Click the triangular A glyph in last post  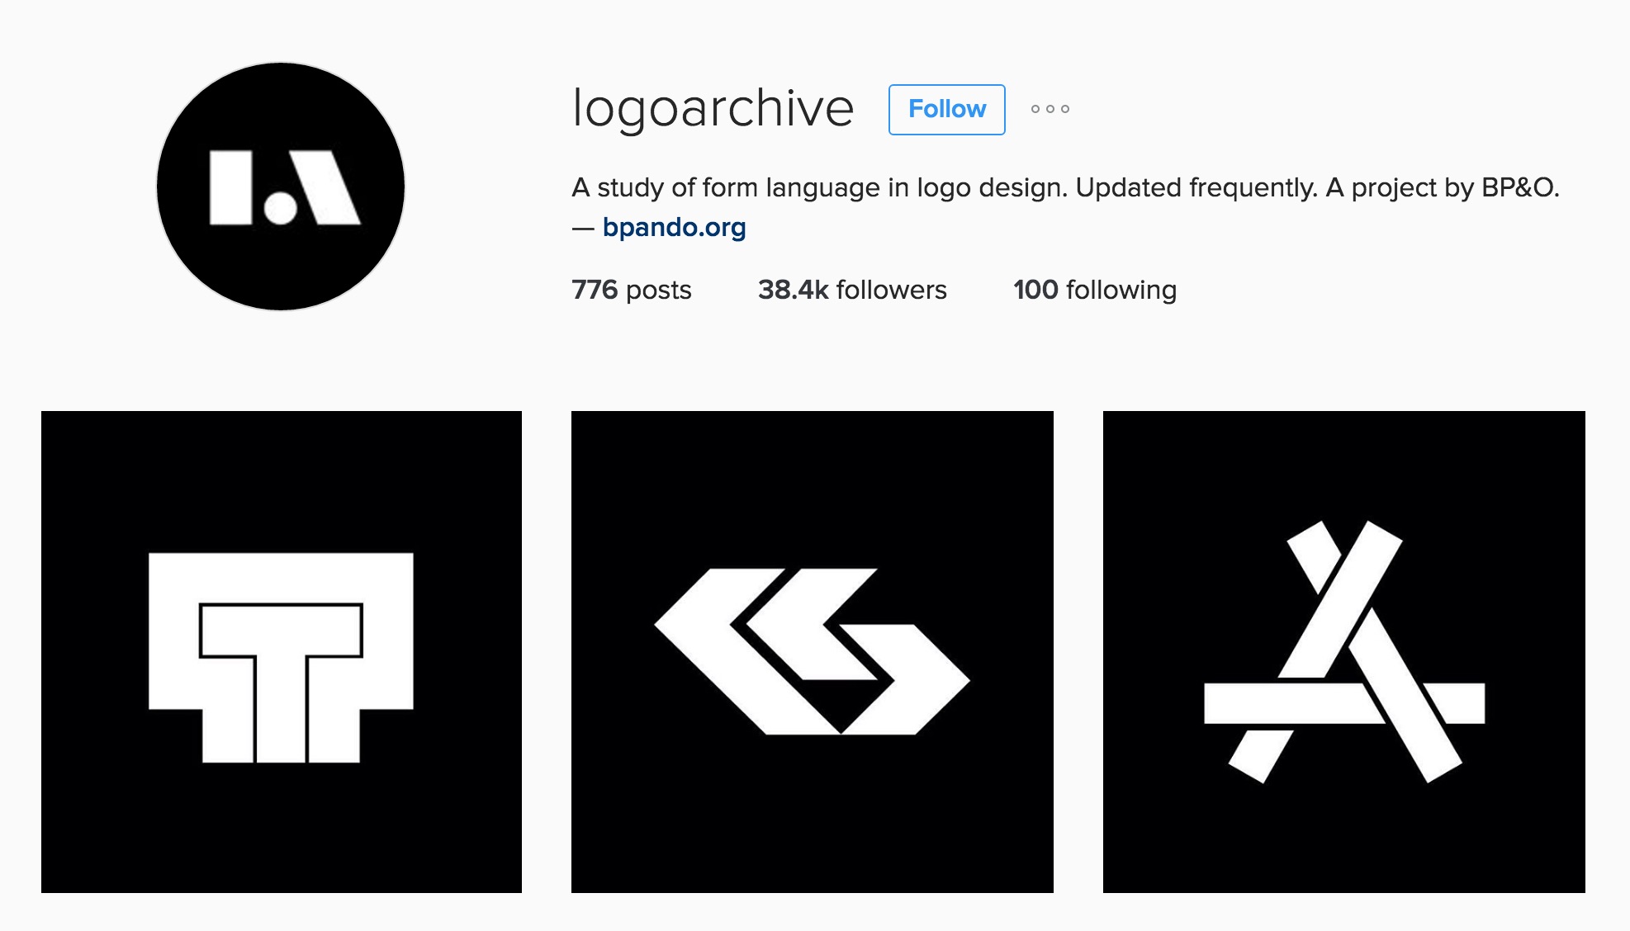click(x=1344, y=652)
